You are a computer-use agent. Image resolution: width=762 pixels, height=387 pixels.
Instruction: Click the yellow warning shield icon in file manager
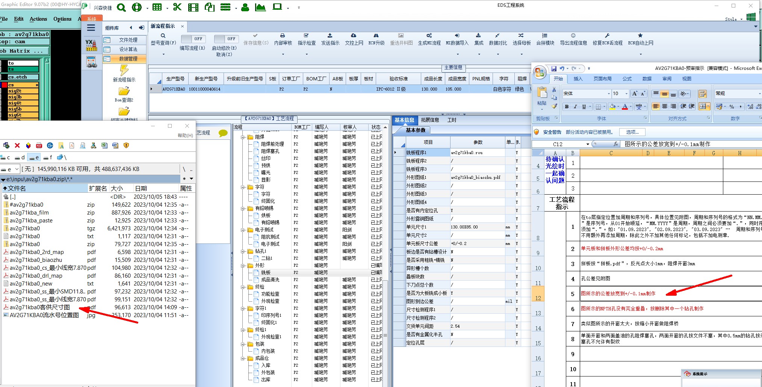pyautogui.click(x=126, y=145)
